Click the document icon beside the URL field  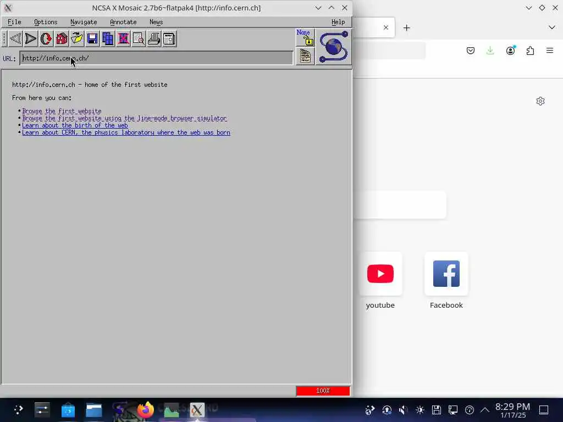pyautogui.click(x=305, y=57)
